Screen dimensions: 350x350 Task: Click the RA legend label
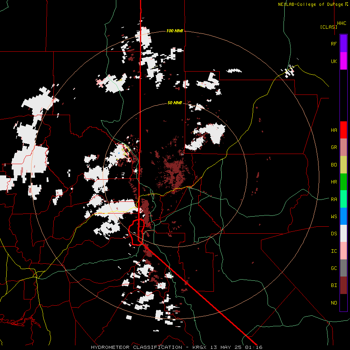[334, 199]
